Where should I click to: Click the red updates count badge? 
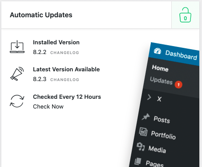178,85
